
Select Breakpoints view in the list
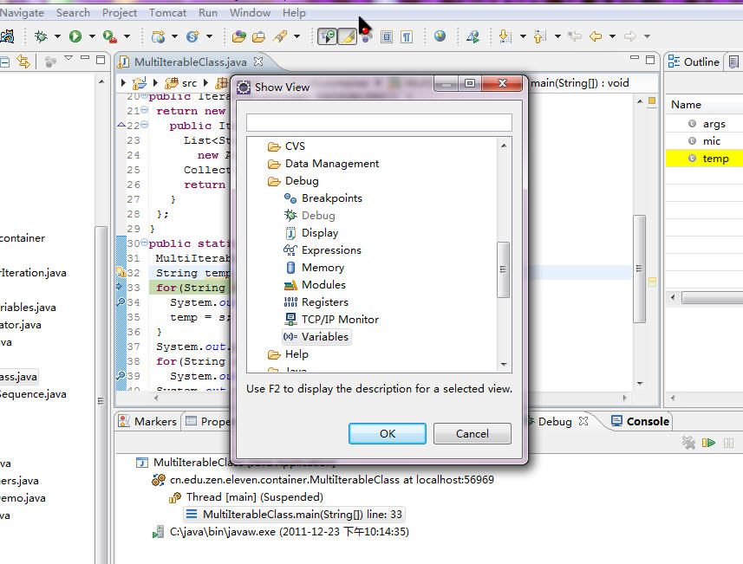click(331, 198)
